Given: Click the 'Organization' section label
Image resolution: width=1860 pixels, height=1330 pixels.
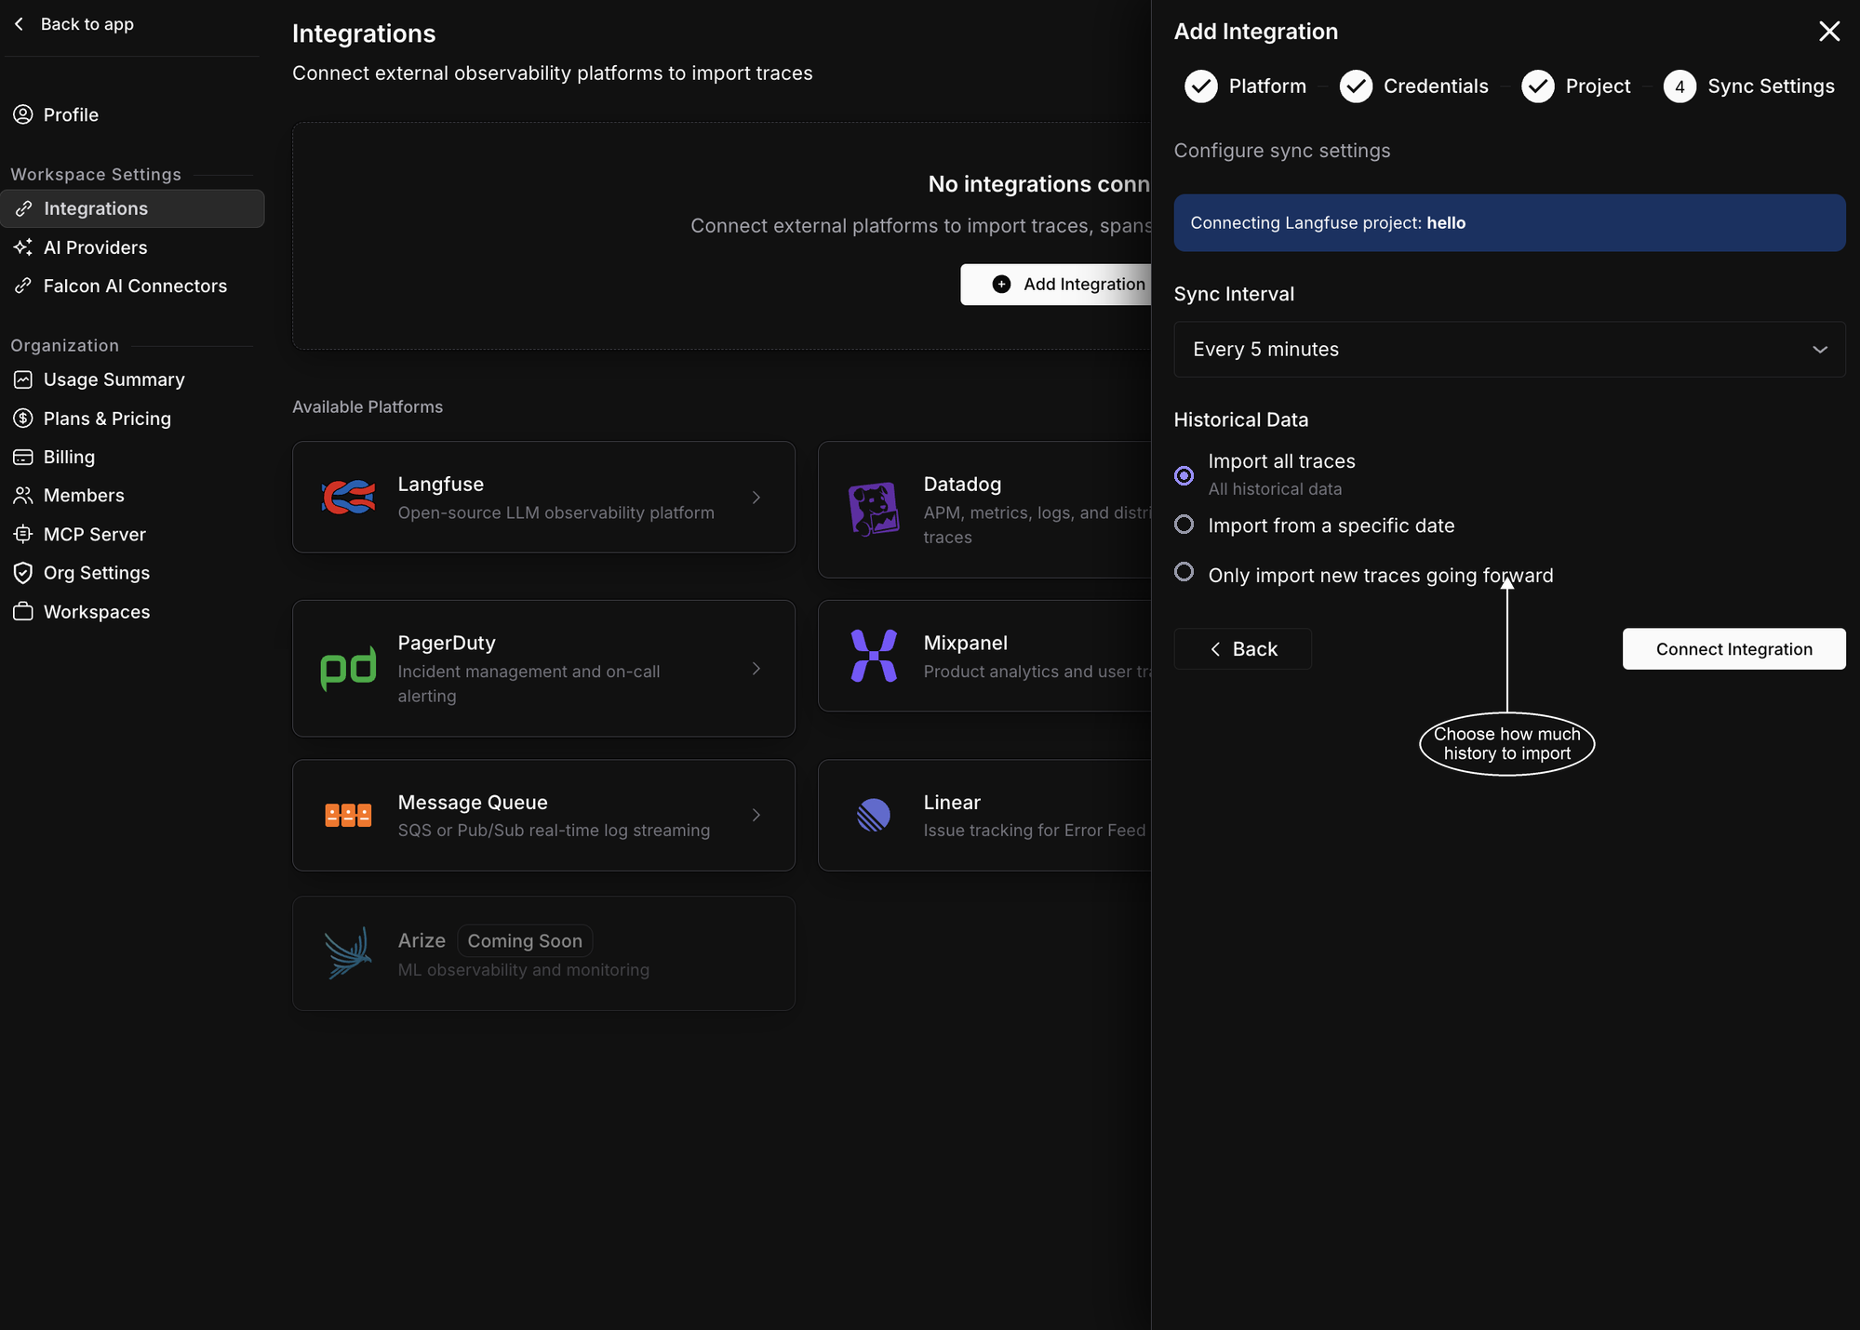Looking at the screenshot, I should (64, 345).
